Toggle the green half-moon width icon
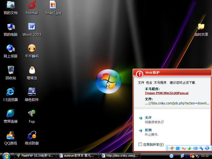 tap(189, 148)
